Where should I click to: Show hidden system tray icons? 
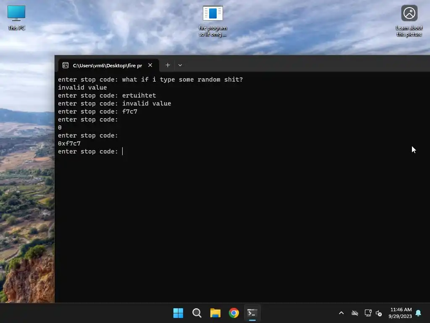point(341,313)
